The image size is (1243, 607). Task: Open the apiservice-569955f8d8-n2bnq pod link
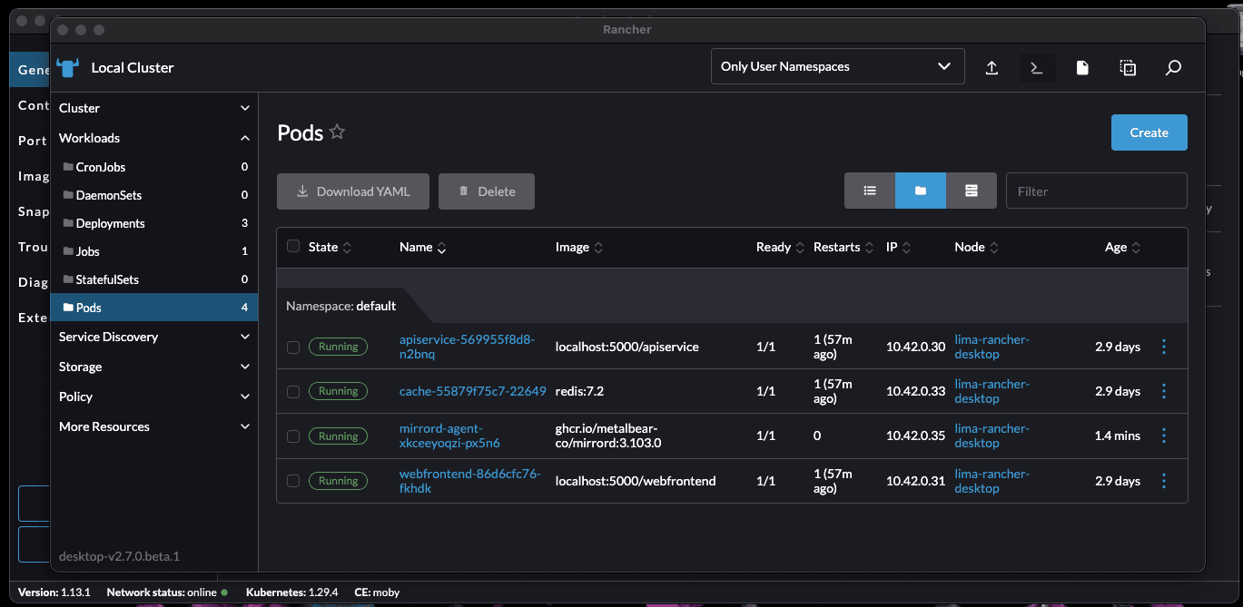[467, 347]
